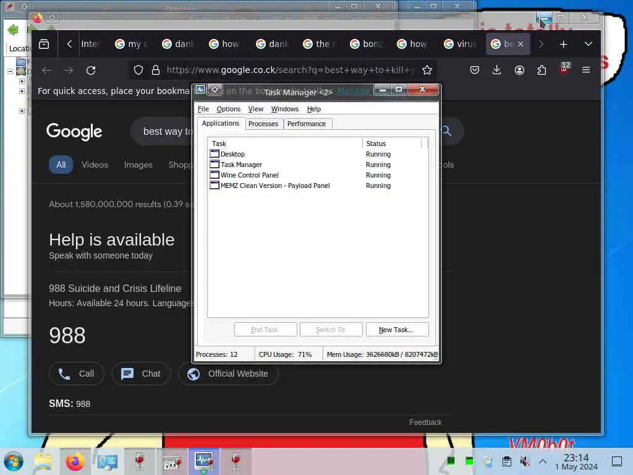The height and width of the screenshot is (475, 633).
Task: Switch to the 'virus' browser tab
Action: pos(460,44)
